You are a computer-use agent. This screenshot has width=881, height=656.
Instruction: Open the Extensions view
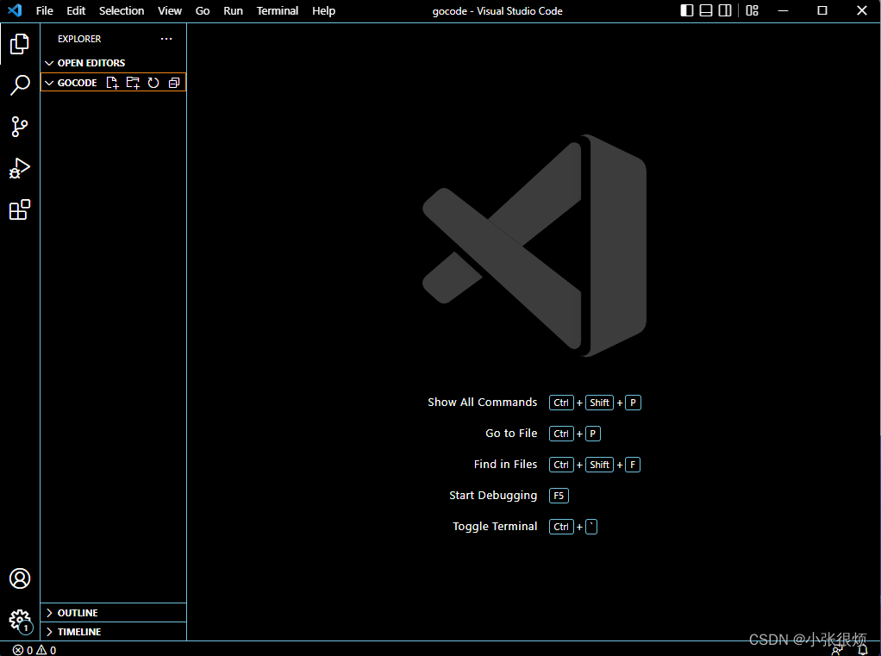20,209
